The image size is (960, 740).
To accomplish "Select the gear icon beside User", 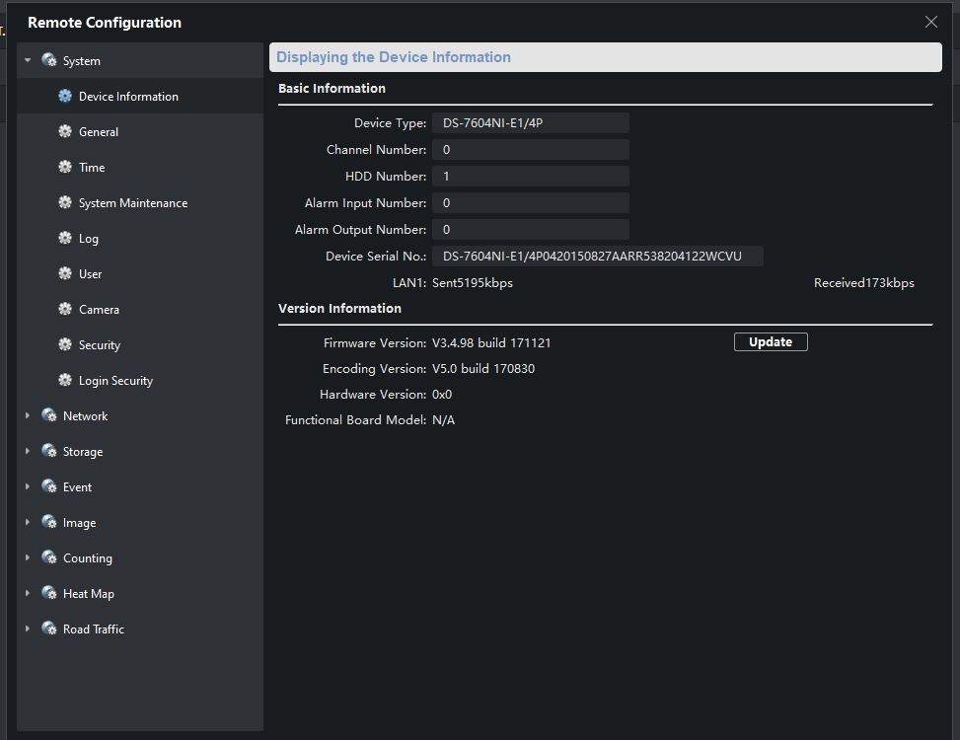I will coord(65,273).
